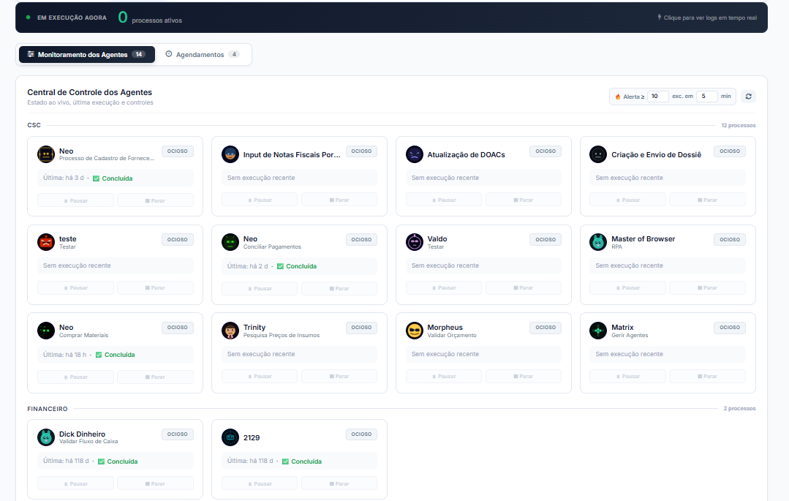Click the Master of Browser avatar
Image resolution: width=789 pixels, height=501 pixels.
[x=598, y=242]
